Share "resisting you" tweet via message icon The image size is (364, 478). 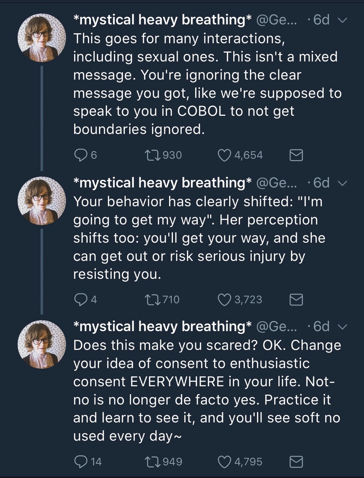pyautogui.click(x=296, y=299)
